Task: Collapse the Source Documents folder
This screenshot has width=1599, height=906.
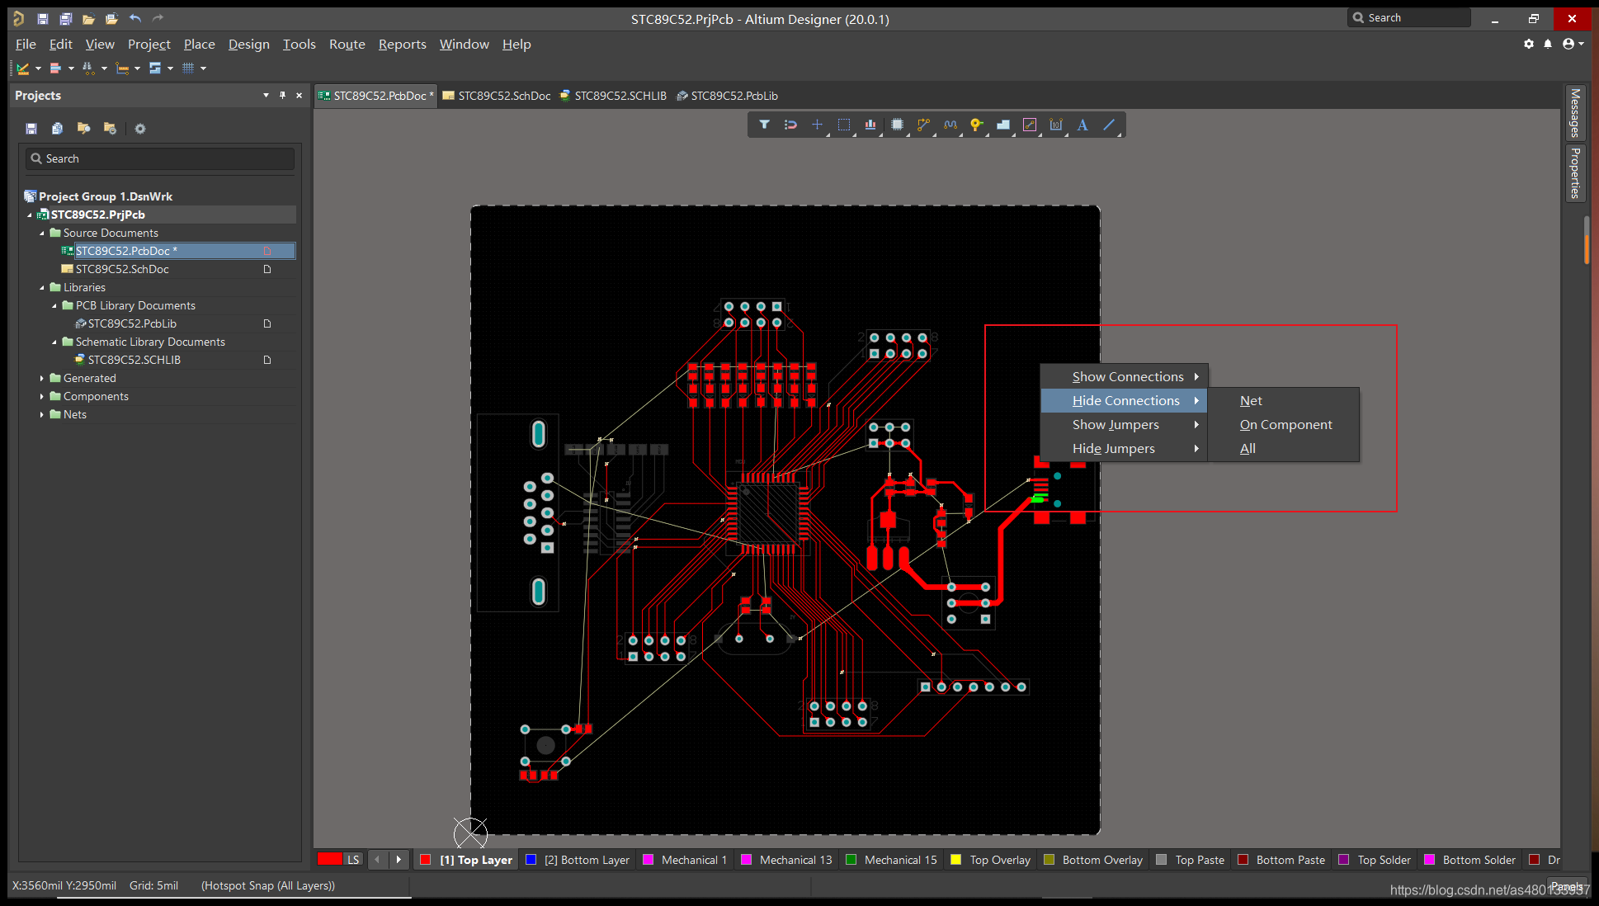Action: 42,234
